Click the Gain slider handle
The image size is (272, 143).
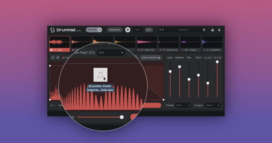click(x=170, y=71)
